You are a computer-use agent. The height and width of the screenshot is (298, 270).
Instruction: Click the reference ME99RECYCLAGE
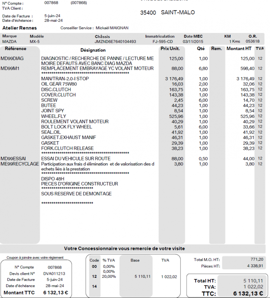19,164
